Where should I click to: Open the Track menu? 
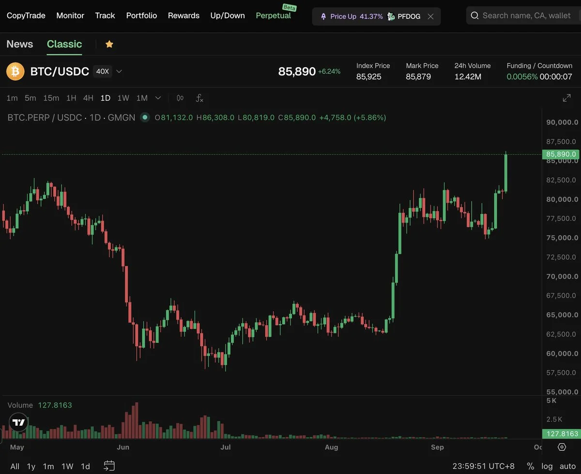coord(105,15)
